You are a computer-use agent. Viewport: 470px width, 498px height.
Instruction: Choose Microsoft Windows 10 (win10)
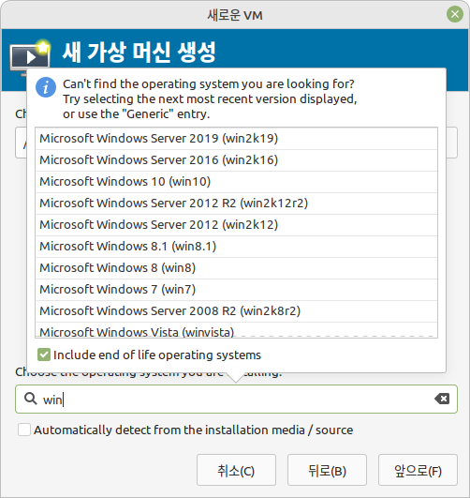coord(236,182)
